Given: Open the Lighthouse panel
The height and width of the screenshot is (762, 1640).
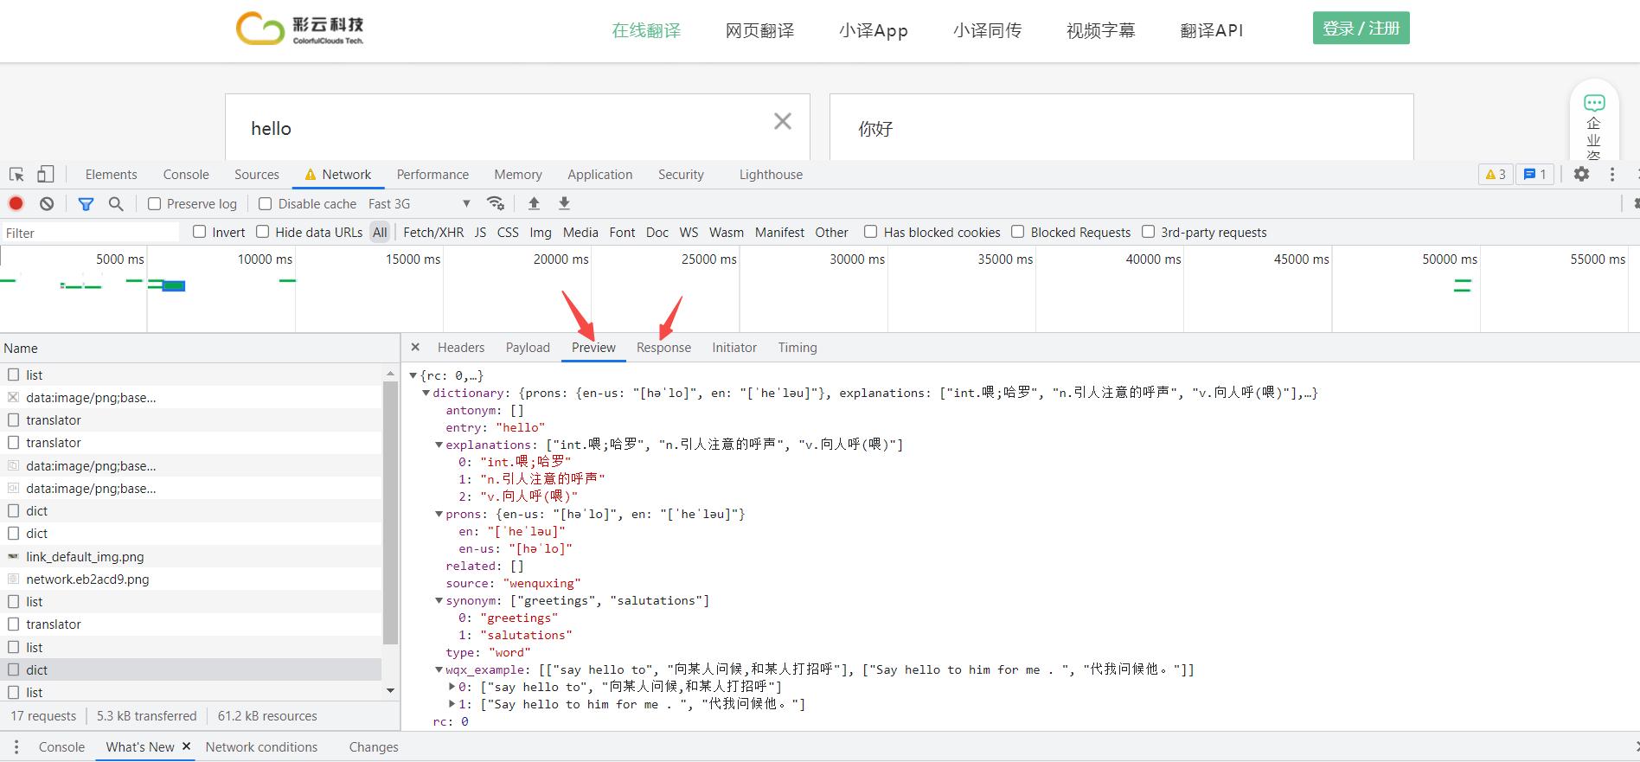Looking at the screenshot, I should tap(771, 175).
